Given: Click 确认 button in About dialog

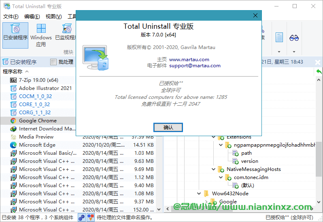Looking at the screenshot, I should tap(168, 127).
